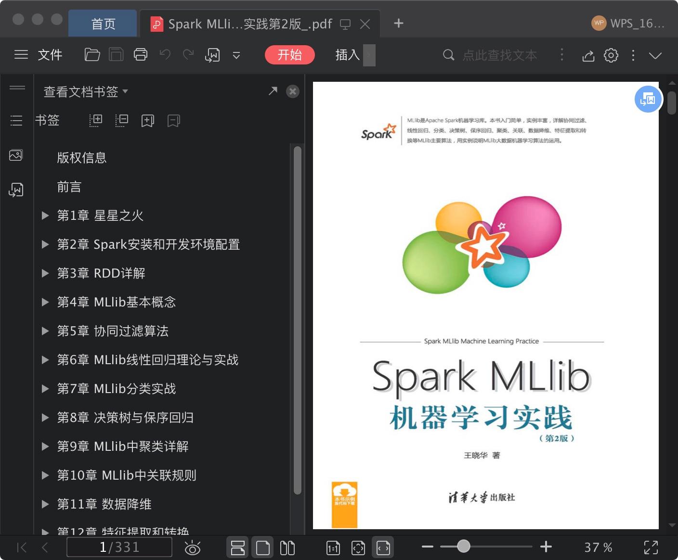Expand 第6章 MLlib线性回归理论与实战
678x560 pixels.
tap(45, 360)
